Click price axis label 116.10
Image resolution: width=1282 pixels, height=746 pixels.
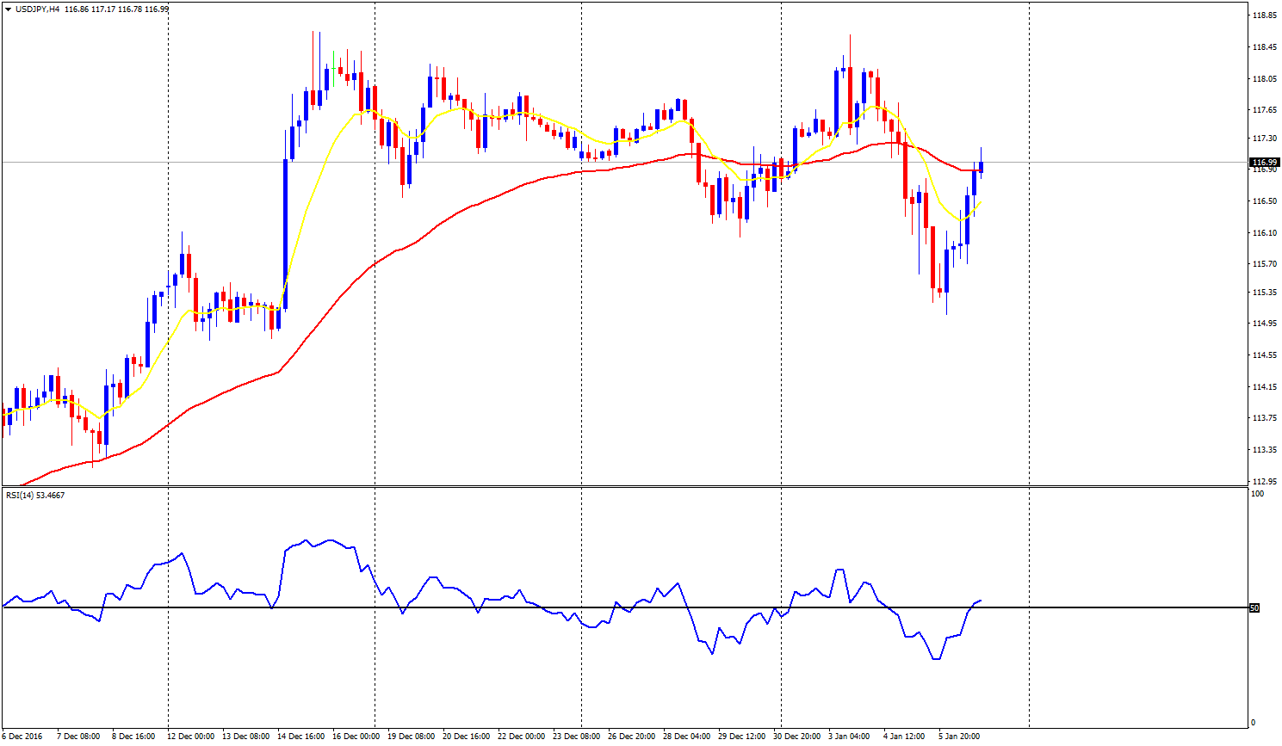pyautogui.click(x=1264, y=233)
